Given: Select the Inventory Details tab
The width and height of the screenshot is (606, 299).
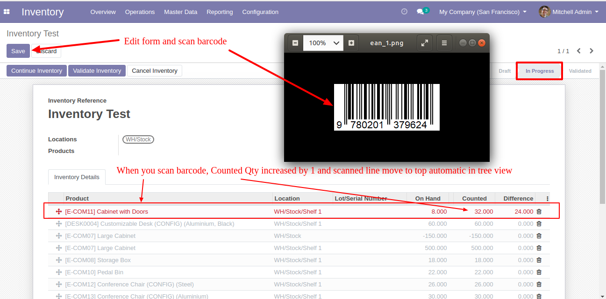Looking at the screenshot, I should click(x=77, y=177).
